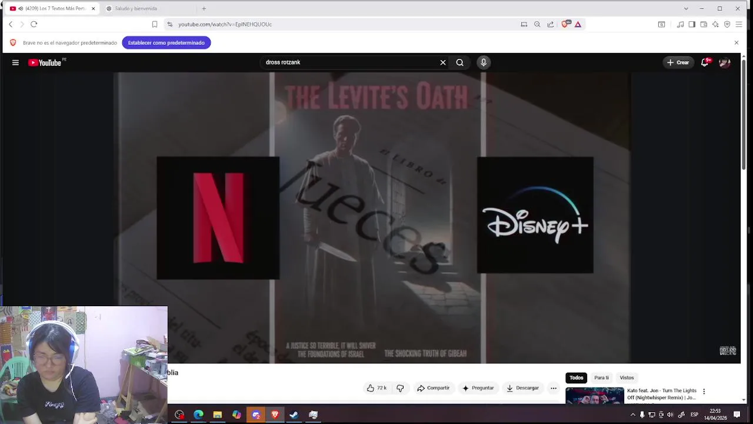This screenshot has width=753, height=424.
Task: Open YouTube notifications bell
Action: [x=705, y=62]
